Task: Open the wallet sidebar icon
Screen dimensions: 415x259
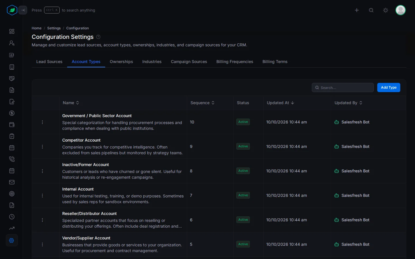Action: [12, 125]
